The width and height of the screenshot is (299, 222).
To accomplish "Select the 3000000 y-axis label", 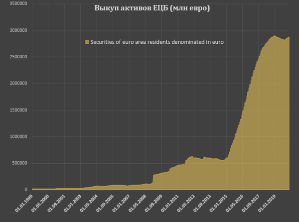I will (x=15, y=30).
